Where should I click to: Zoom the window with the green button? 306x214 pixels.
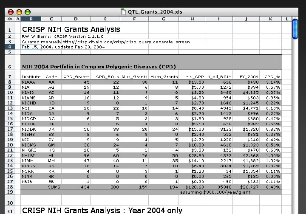click(x=28, y=12)
